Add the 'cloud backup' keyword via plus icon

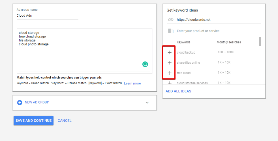pyautogui.click(x=170, y=52)
